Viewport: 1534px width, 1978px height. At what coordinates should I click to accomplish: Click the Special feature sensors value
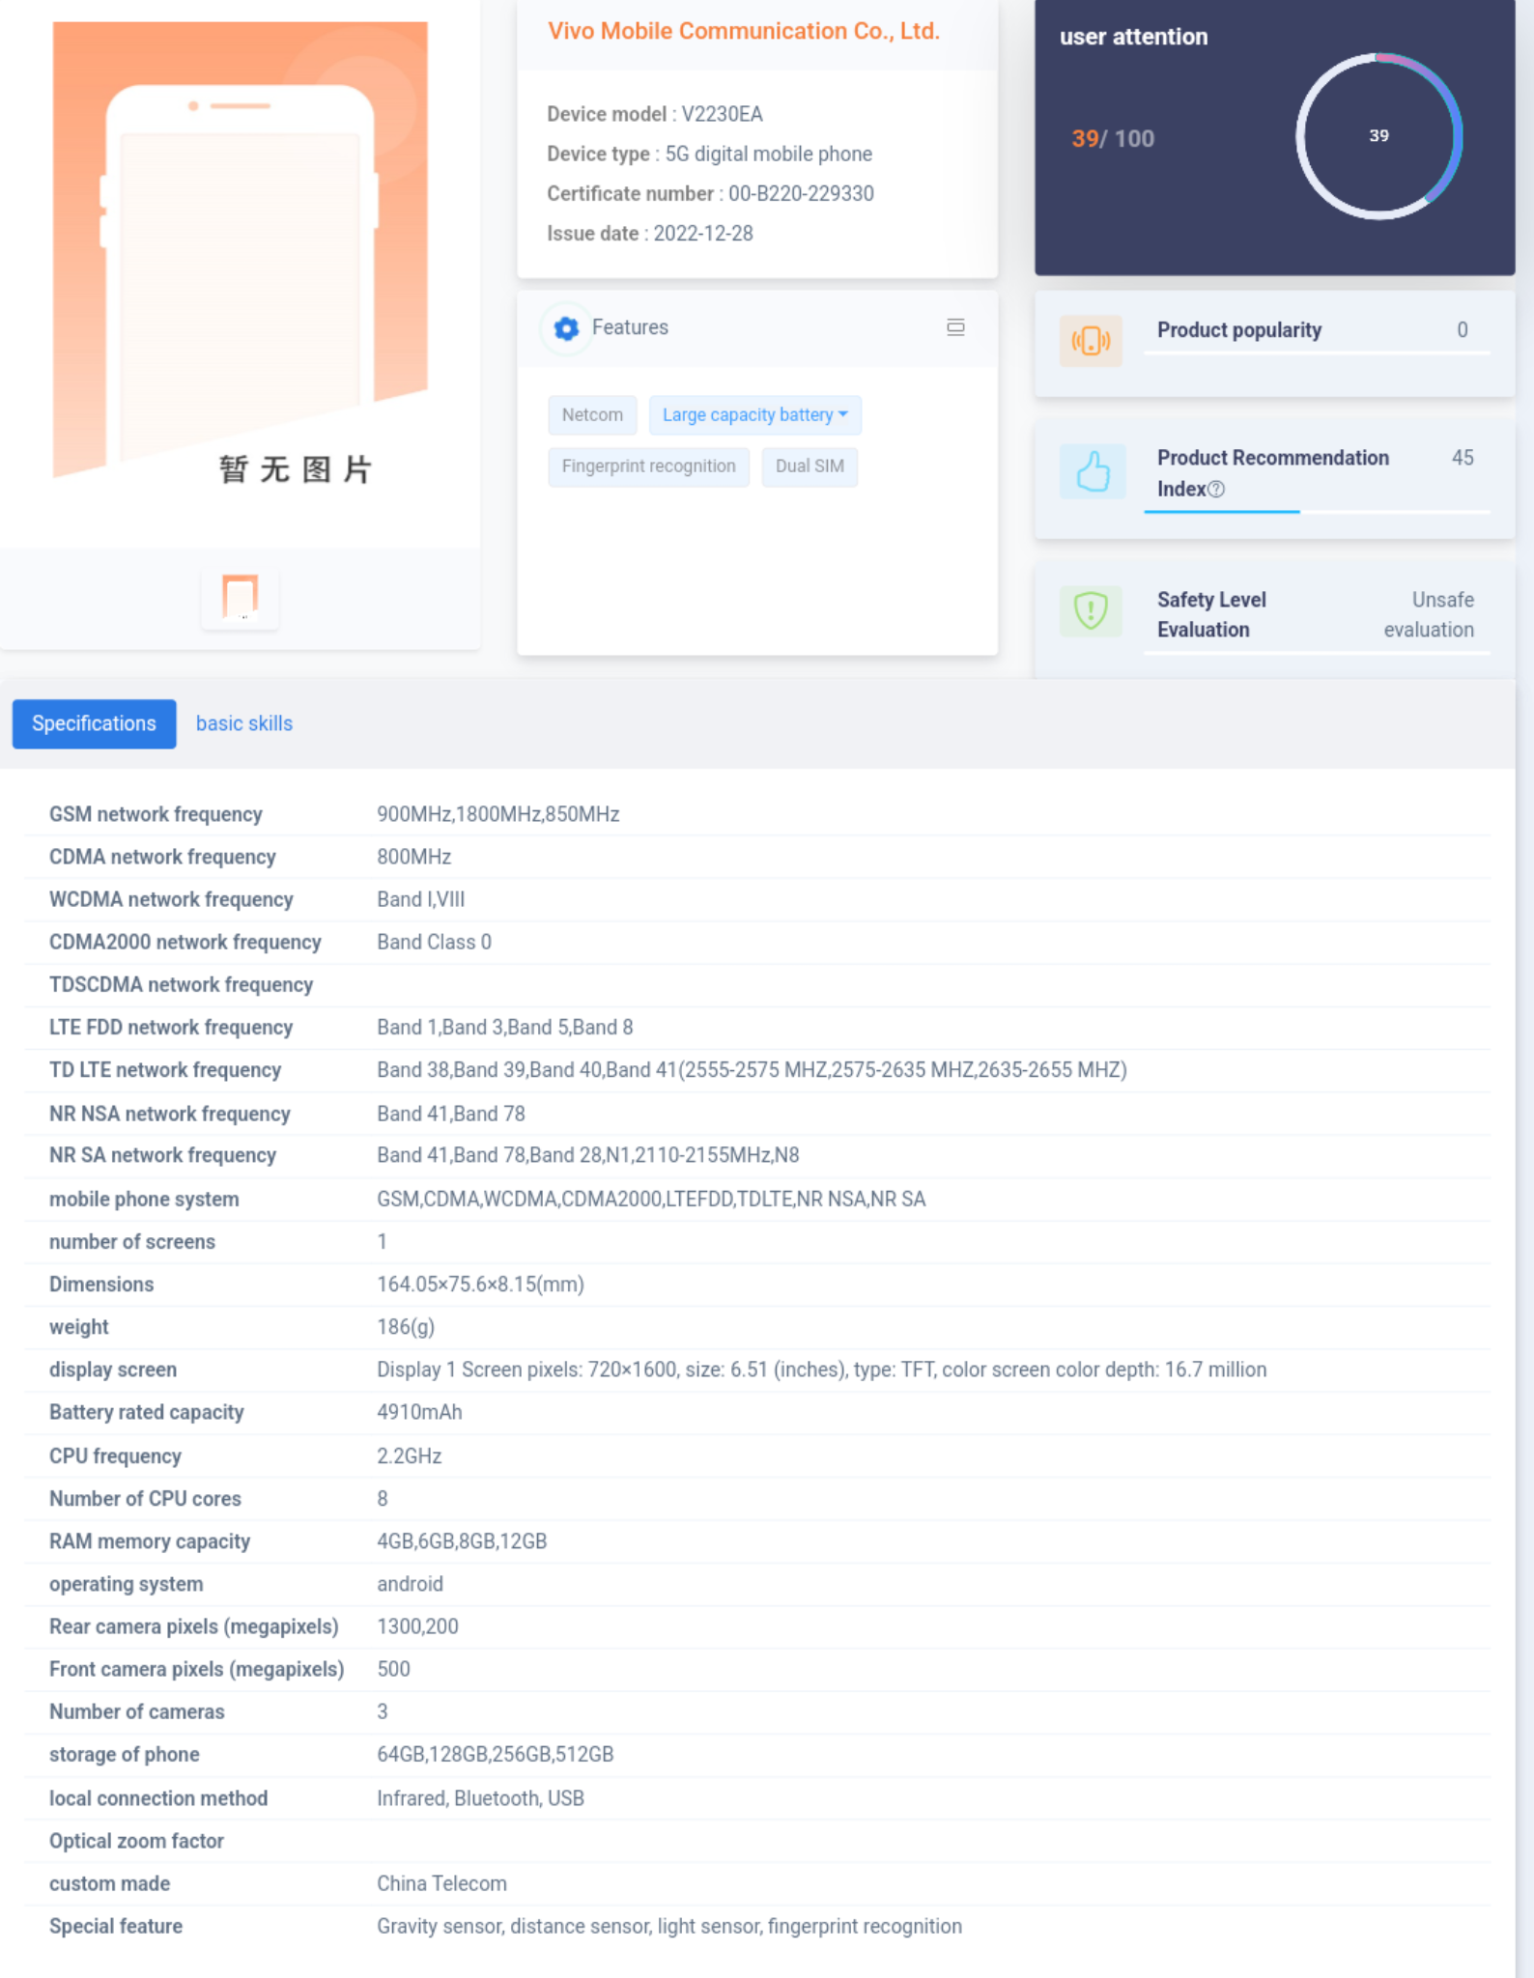[669, 1926]
